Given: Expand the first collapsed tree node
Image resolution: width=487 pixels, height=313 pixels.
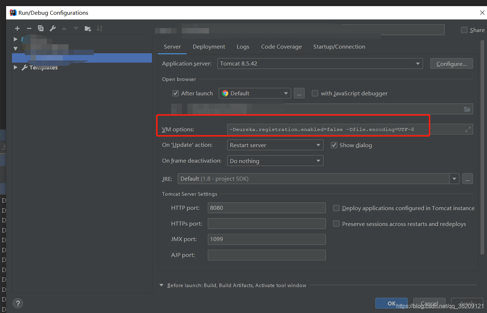Looking at the screenshot, I should tap(15, 39).
